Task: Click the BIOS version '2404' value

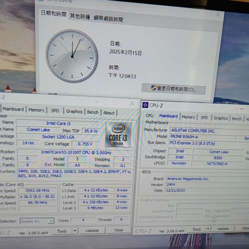Action: tap(171, 184)
